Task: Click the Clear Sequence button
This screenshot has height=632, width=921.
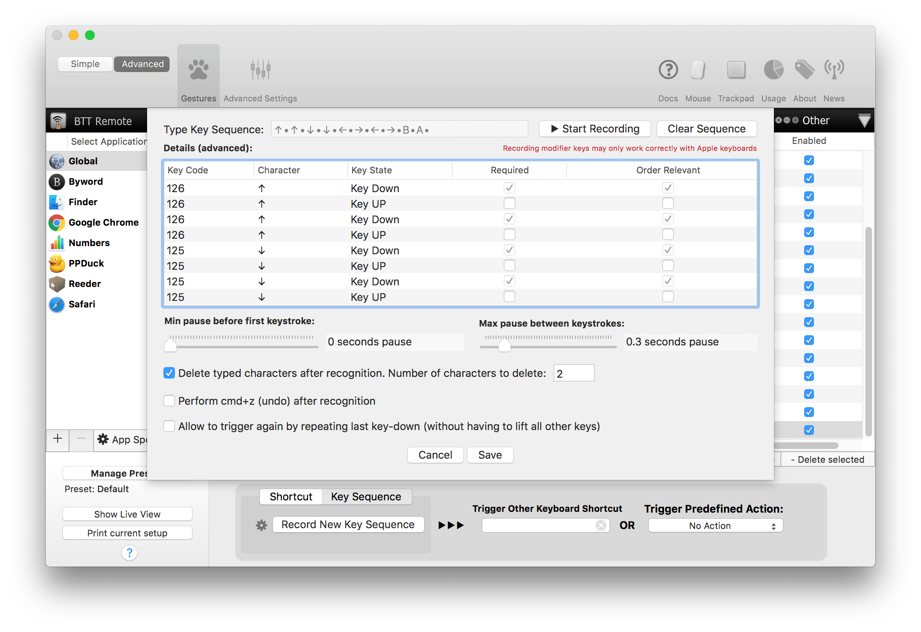Action: click(706, 129)
